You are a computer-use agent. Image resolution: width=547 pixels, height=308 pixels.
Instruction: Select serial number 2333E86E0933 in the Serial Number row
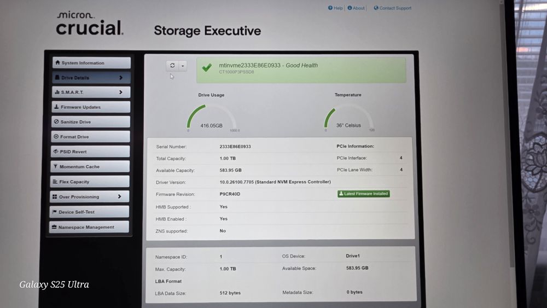[235, 147]
